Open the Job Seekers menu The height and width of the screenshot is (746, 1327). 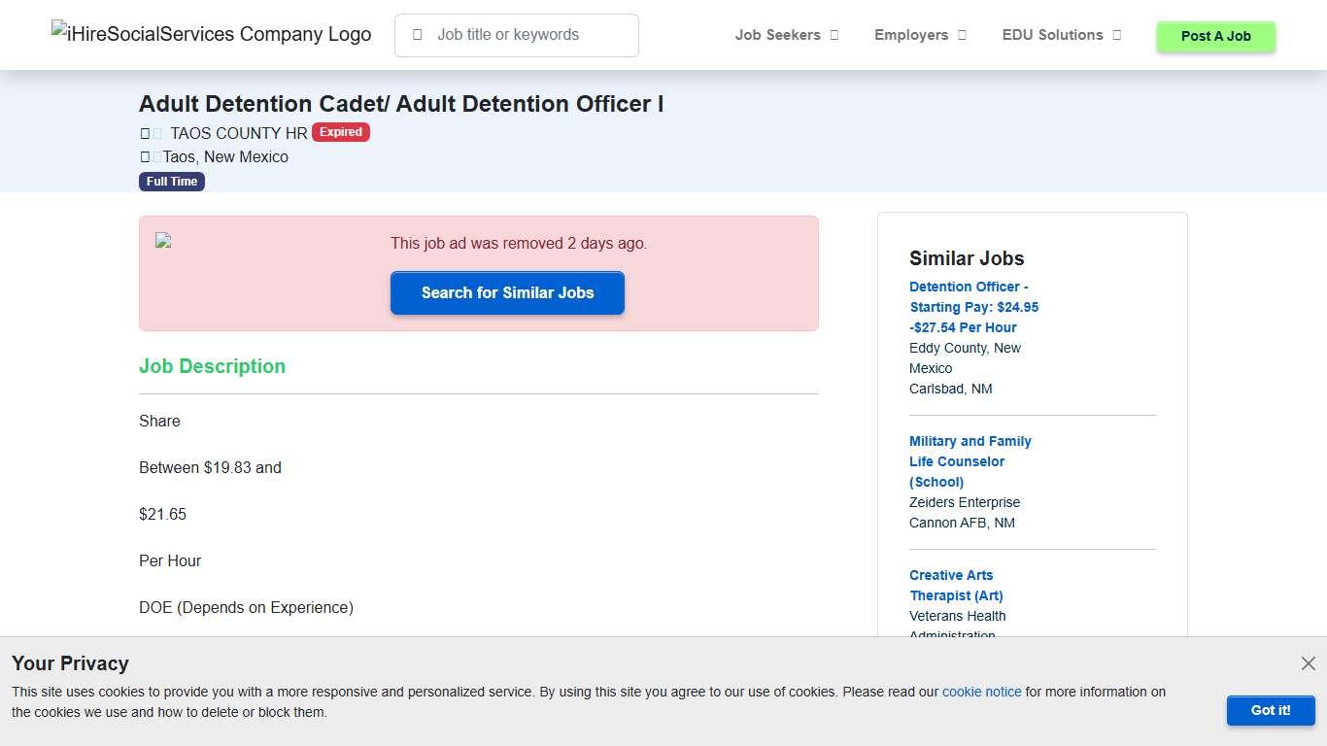780,35
